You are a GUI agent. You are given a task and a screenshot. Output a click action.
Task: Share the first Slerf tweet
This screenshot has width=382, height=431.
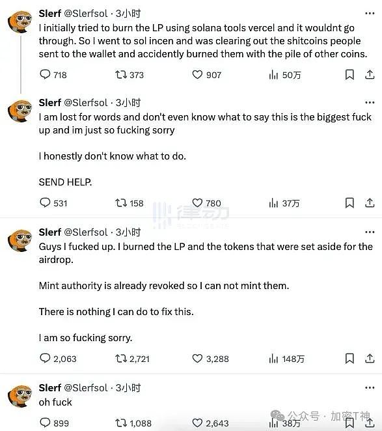click(370, 74)
